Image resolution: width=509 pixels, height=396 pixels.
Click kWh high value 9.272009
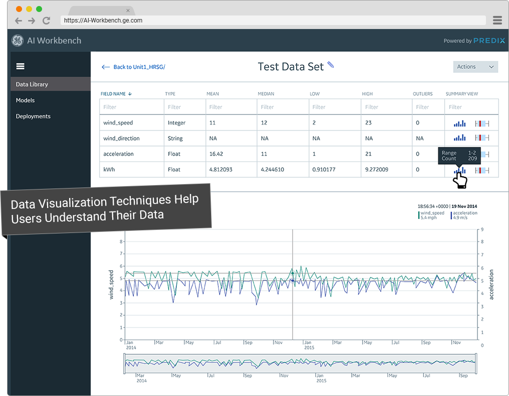[x=377, y=169]
